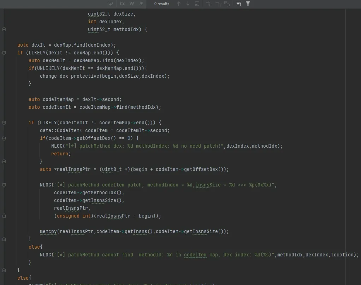Image resolution: width=361 pixels, height=285 pixels.
Task: Click 'dexSize' parameter in signature
Action: coord(123,14)
